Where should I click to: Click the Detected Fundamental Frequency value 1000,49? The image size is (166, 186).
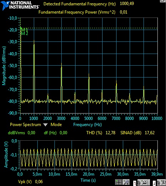[127, 4]
